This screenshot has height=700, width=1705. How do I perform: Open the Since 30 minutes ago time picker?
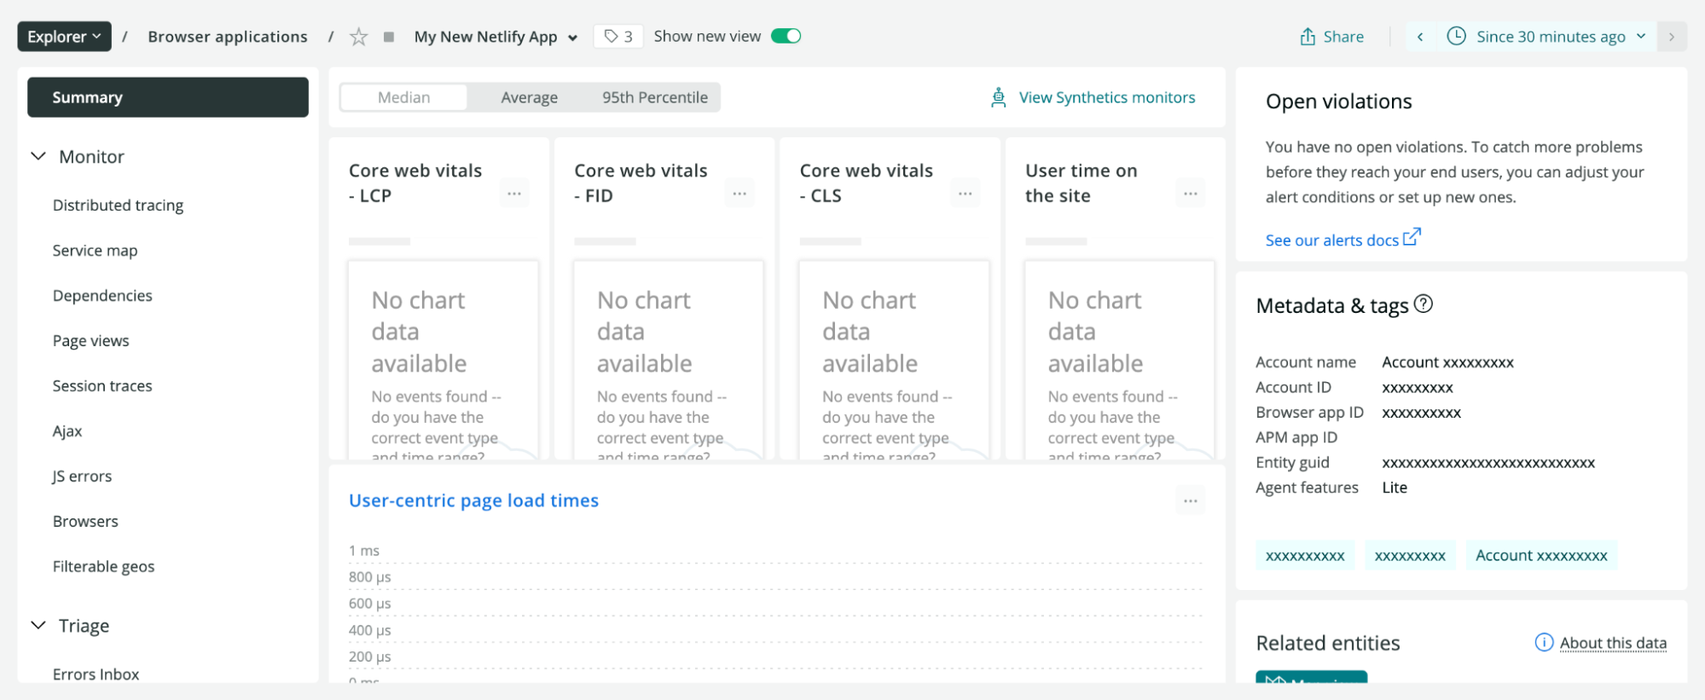pyautogui.click(x=1551, y=37)
